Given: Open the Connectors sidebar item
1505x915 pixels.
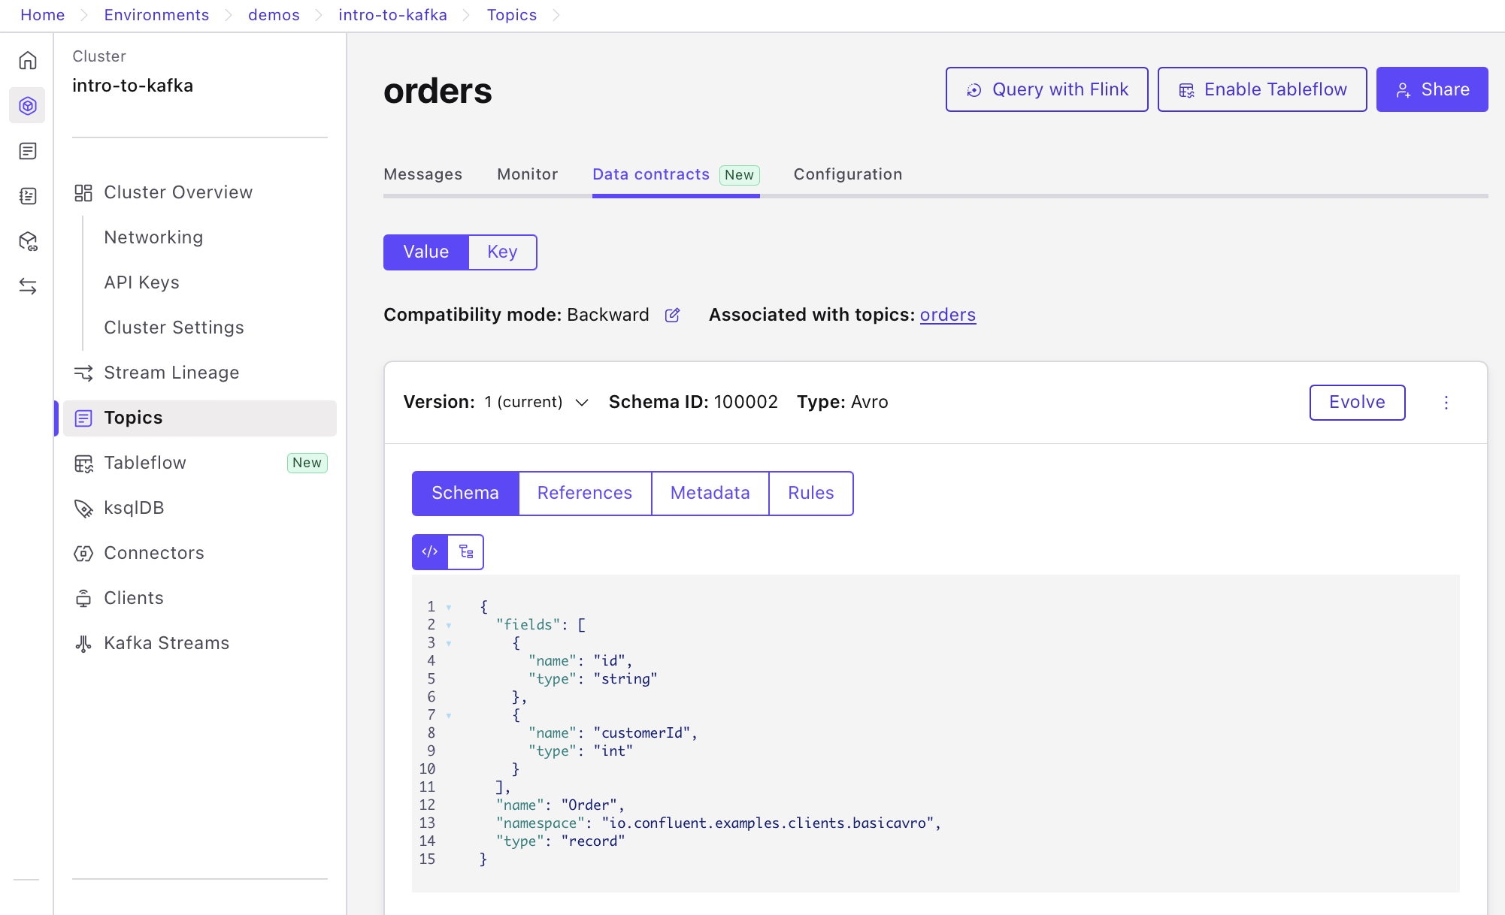Looking at the screenshot, I should pyautogui.click(x=153, y=553).
